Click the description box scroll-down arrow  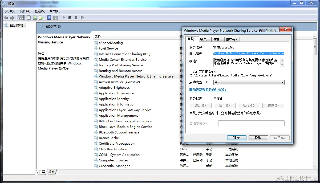[x=282, y=64]
